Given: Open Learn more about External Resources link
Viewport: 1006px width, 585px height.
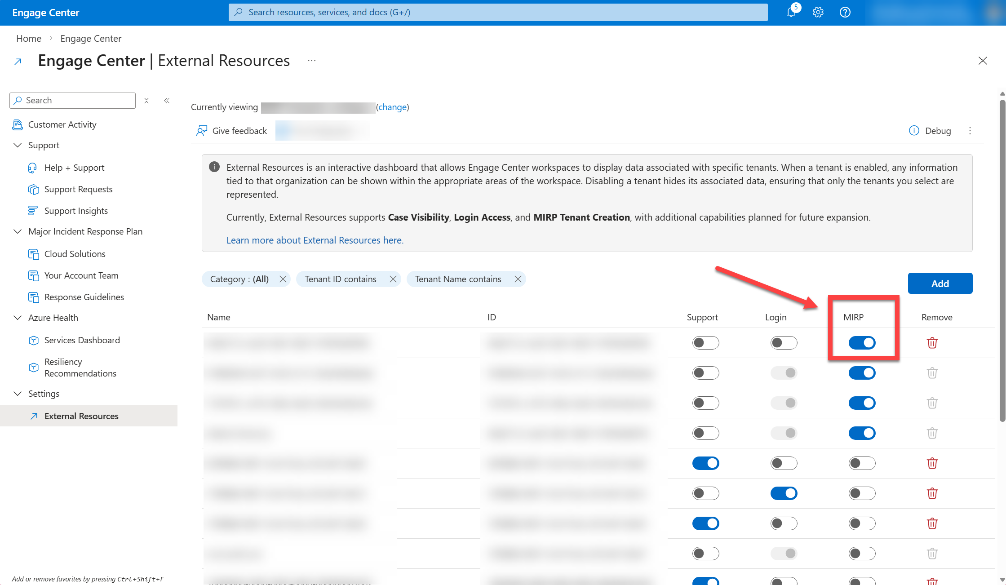Looking at the screenshot, I should point(315,240).
